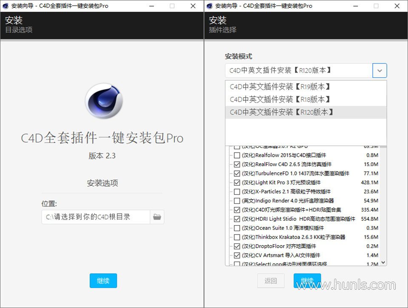
Task: Click the 安装选项 heading
Action: click(102, 183)
